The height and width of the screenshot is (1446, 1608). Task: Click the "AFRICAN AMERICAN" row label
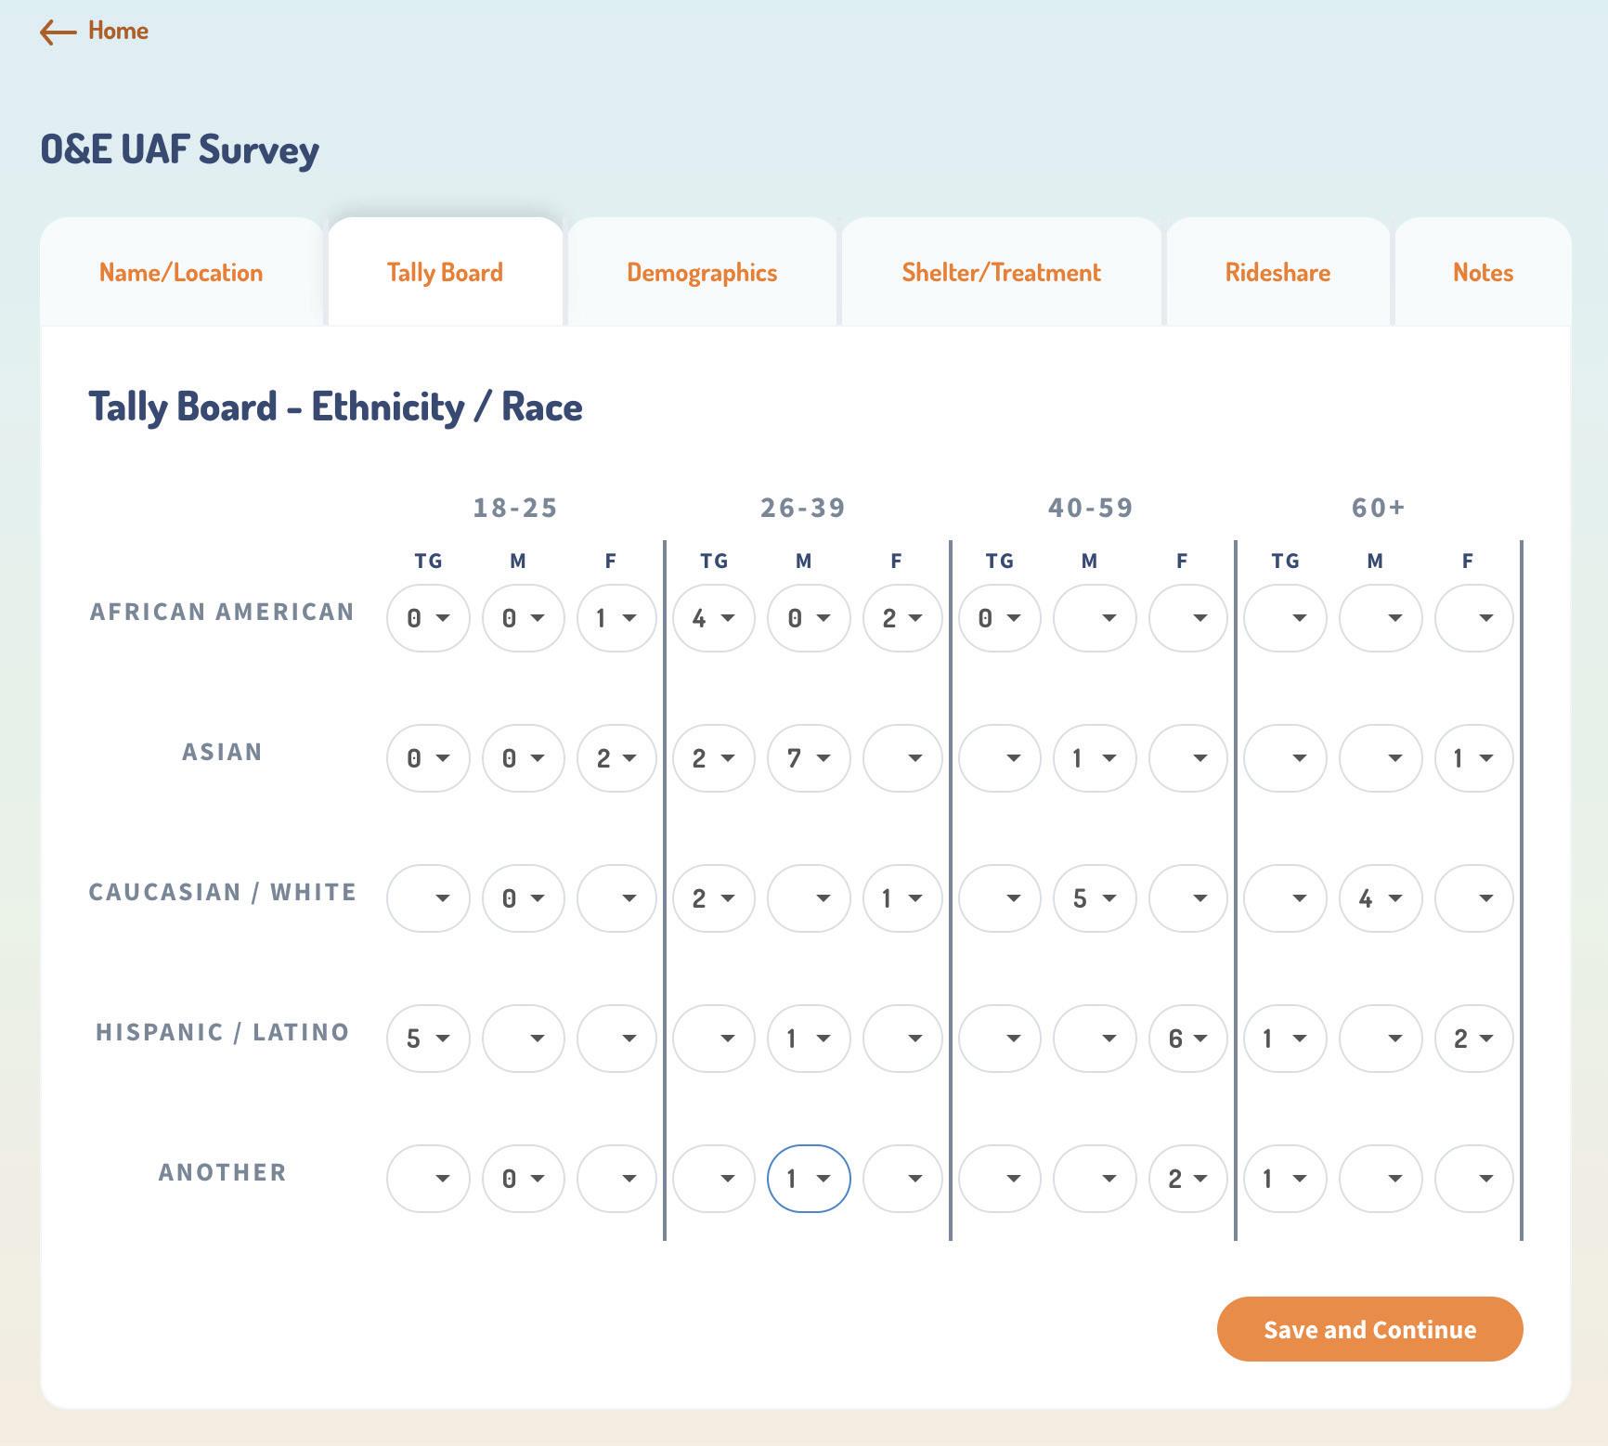click(222, 612)
